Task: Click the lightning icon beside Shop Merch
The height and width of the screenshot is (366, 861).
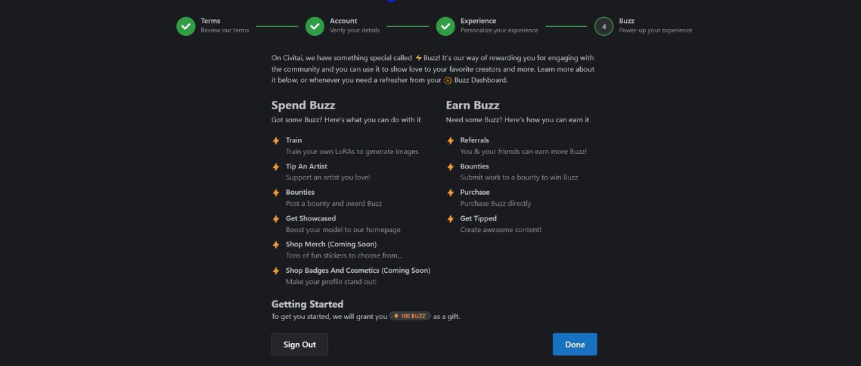Action: 276,245
